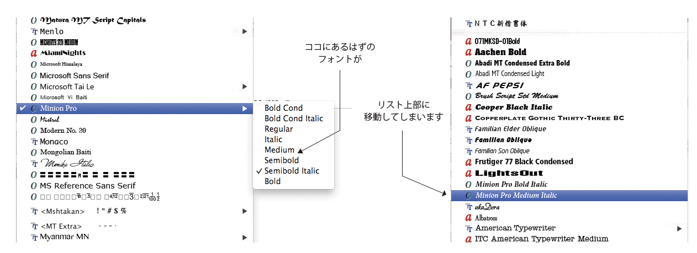Image resolution: width=697 pixels, height=253 pixels.
Task: Click the icon beside MS Reference Sans Serif
Action: [x=34, y=186]
